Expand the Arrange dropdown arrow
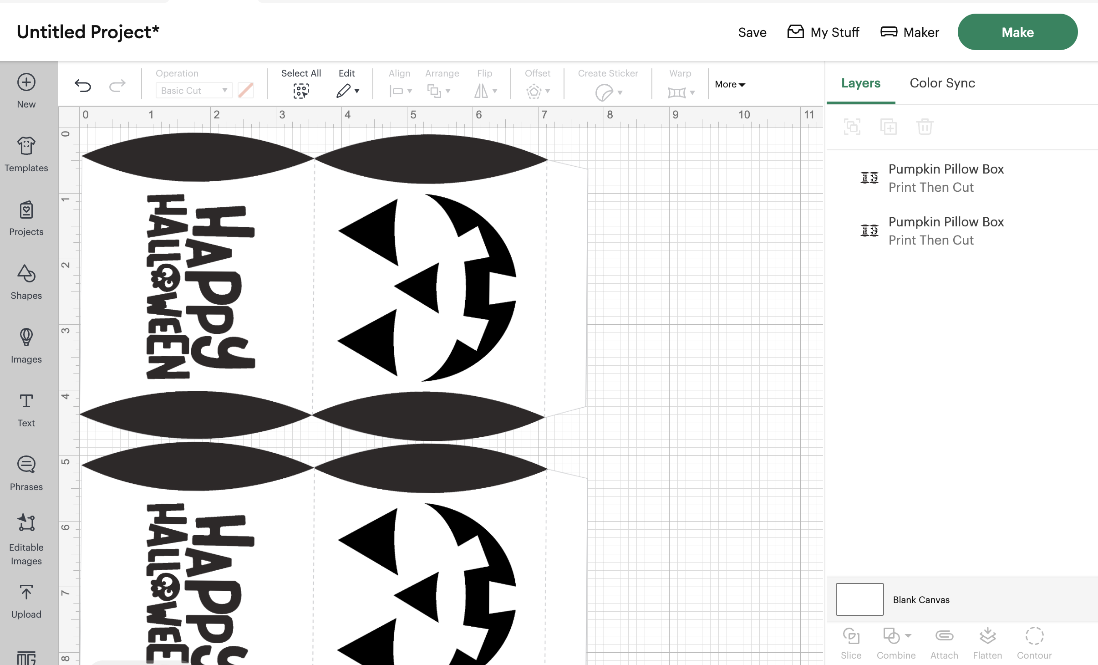 pyautogui.click(x=448, y=91)
